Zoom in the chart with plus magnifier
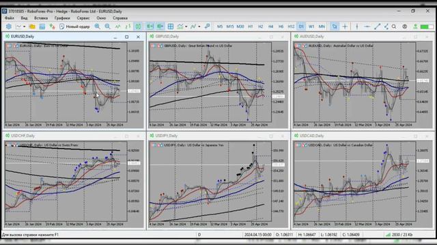Screen dimensions: 437x245 97,27
